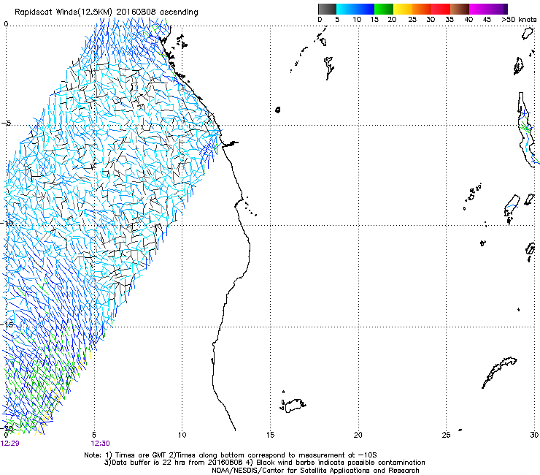540x475 pixels.
Task: Click the 'Note: 1) Times are GMT' line
Action: click(x=231, y=455)
